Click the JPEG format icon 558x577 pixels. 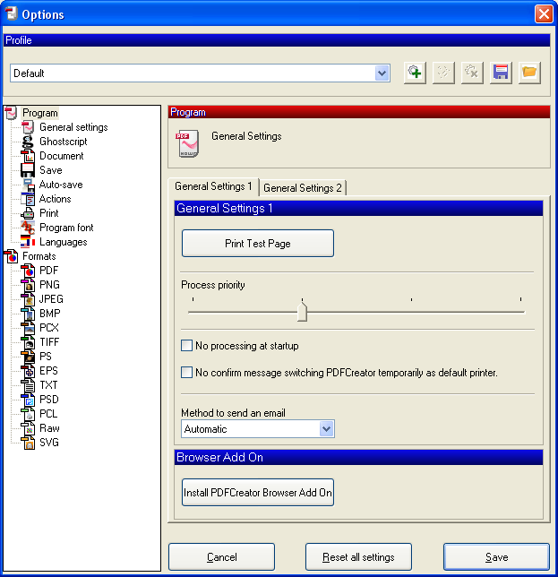click(x=28, y=299)
